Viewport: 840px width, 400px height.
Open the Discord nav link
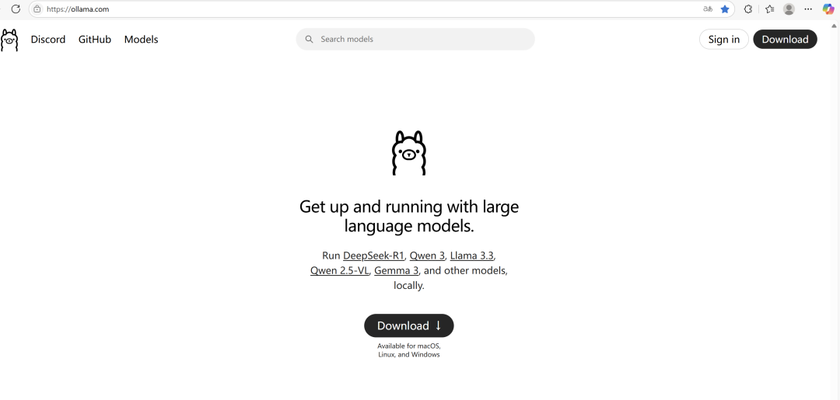[48, 40]
